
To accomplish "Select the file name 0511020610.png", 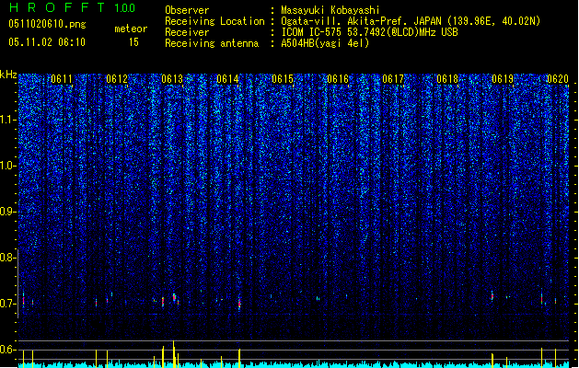I will pyautogui.click(x=47, y=24).
